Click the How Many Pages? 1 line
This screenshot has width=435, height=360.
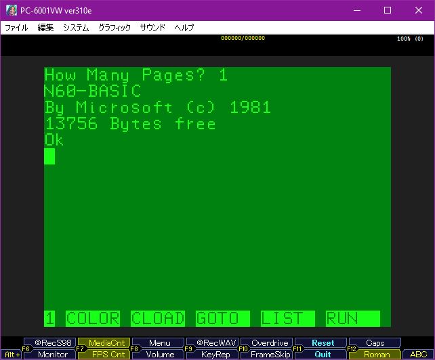[136, 75]
